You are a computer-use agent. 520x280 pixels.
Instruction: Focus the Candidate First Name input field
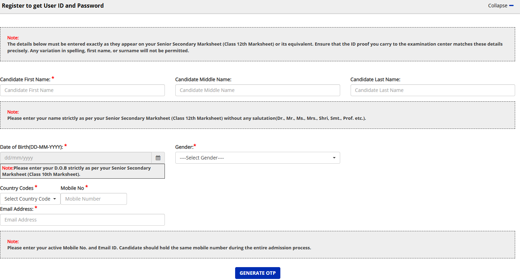[82, 90]
